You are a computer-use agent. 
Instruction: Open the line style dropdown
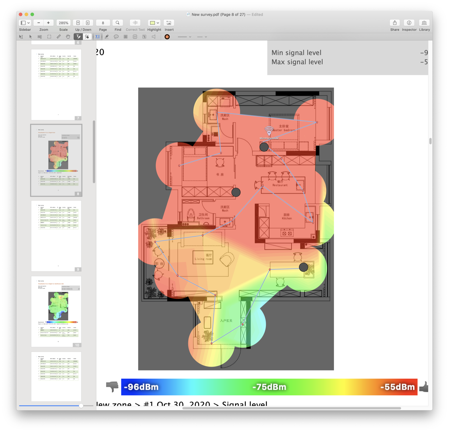point(185,37)
